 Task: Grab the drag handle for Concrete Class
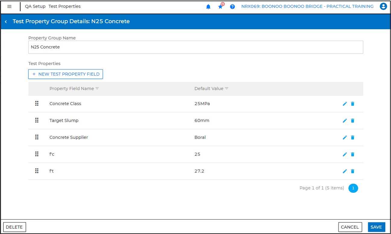[37, 104]
